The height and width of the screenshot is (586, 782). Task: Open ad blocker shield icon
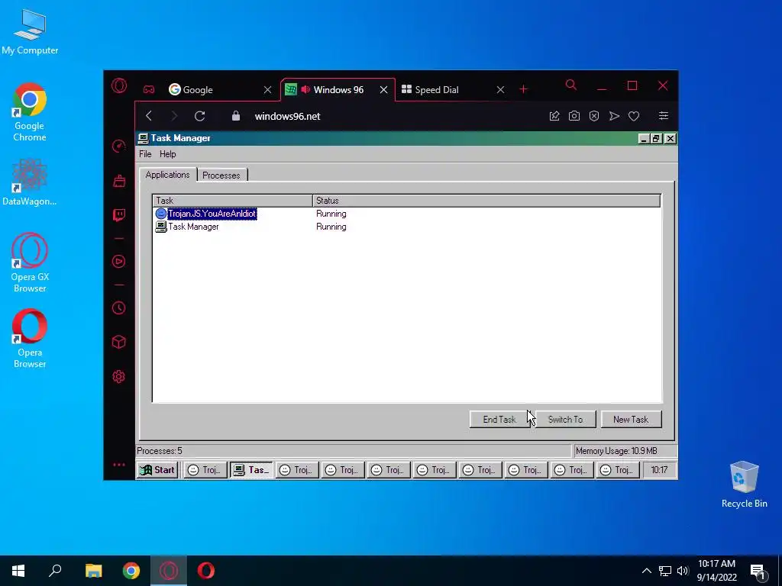pos(594,116)
